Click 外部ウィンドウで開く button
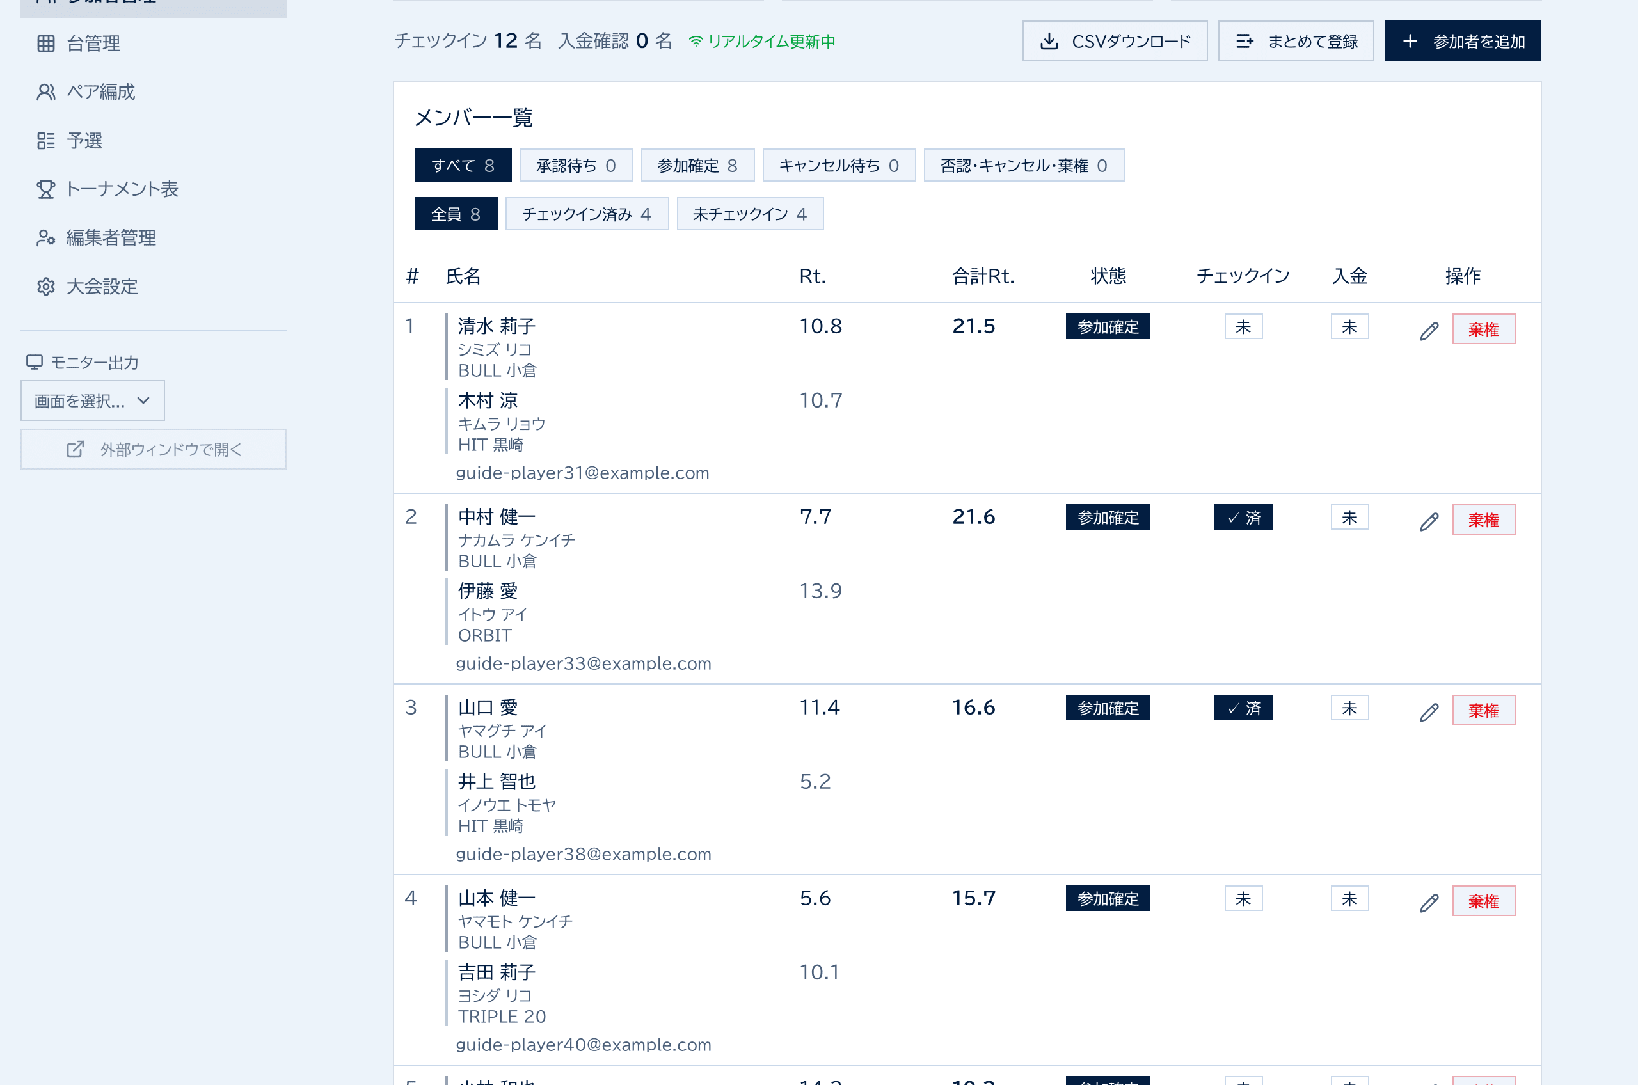1638x1085 pixels. coord(153,449)
